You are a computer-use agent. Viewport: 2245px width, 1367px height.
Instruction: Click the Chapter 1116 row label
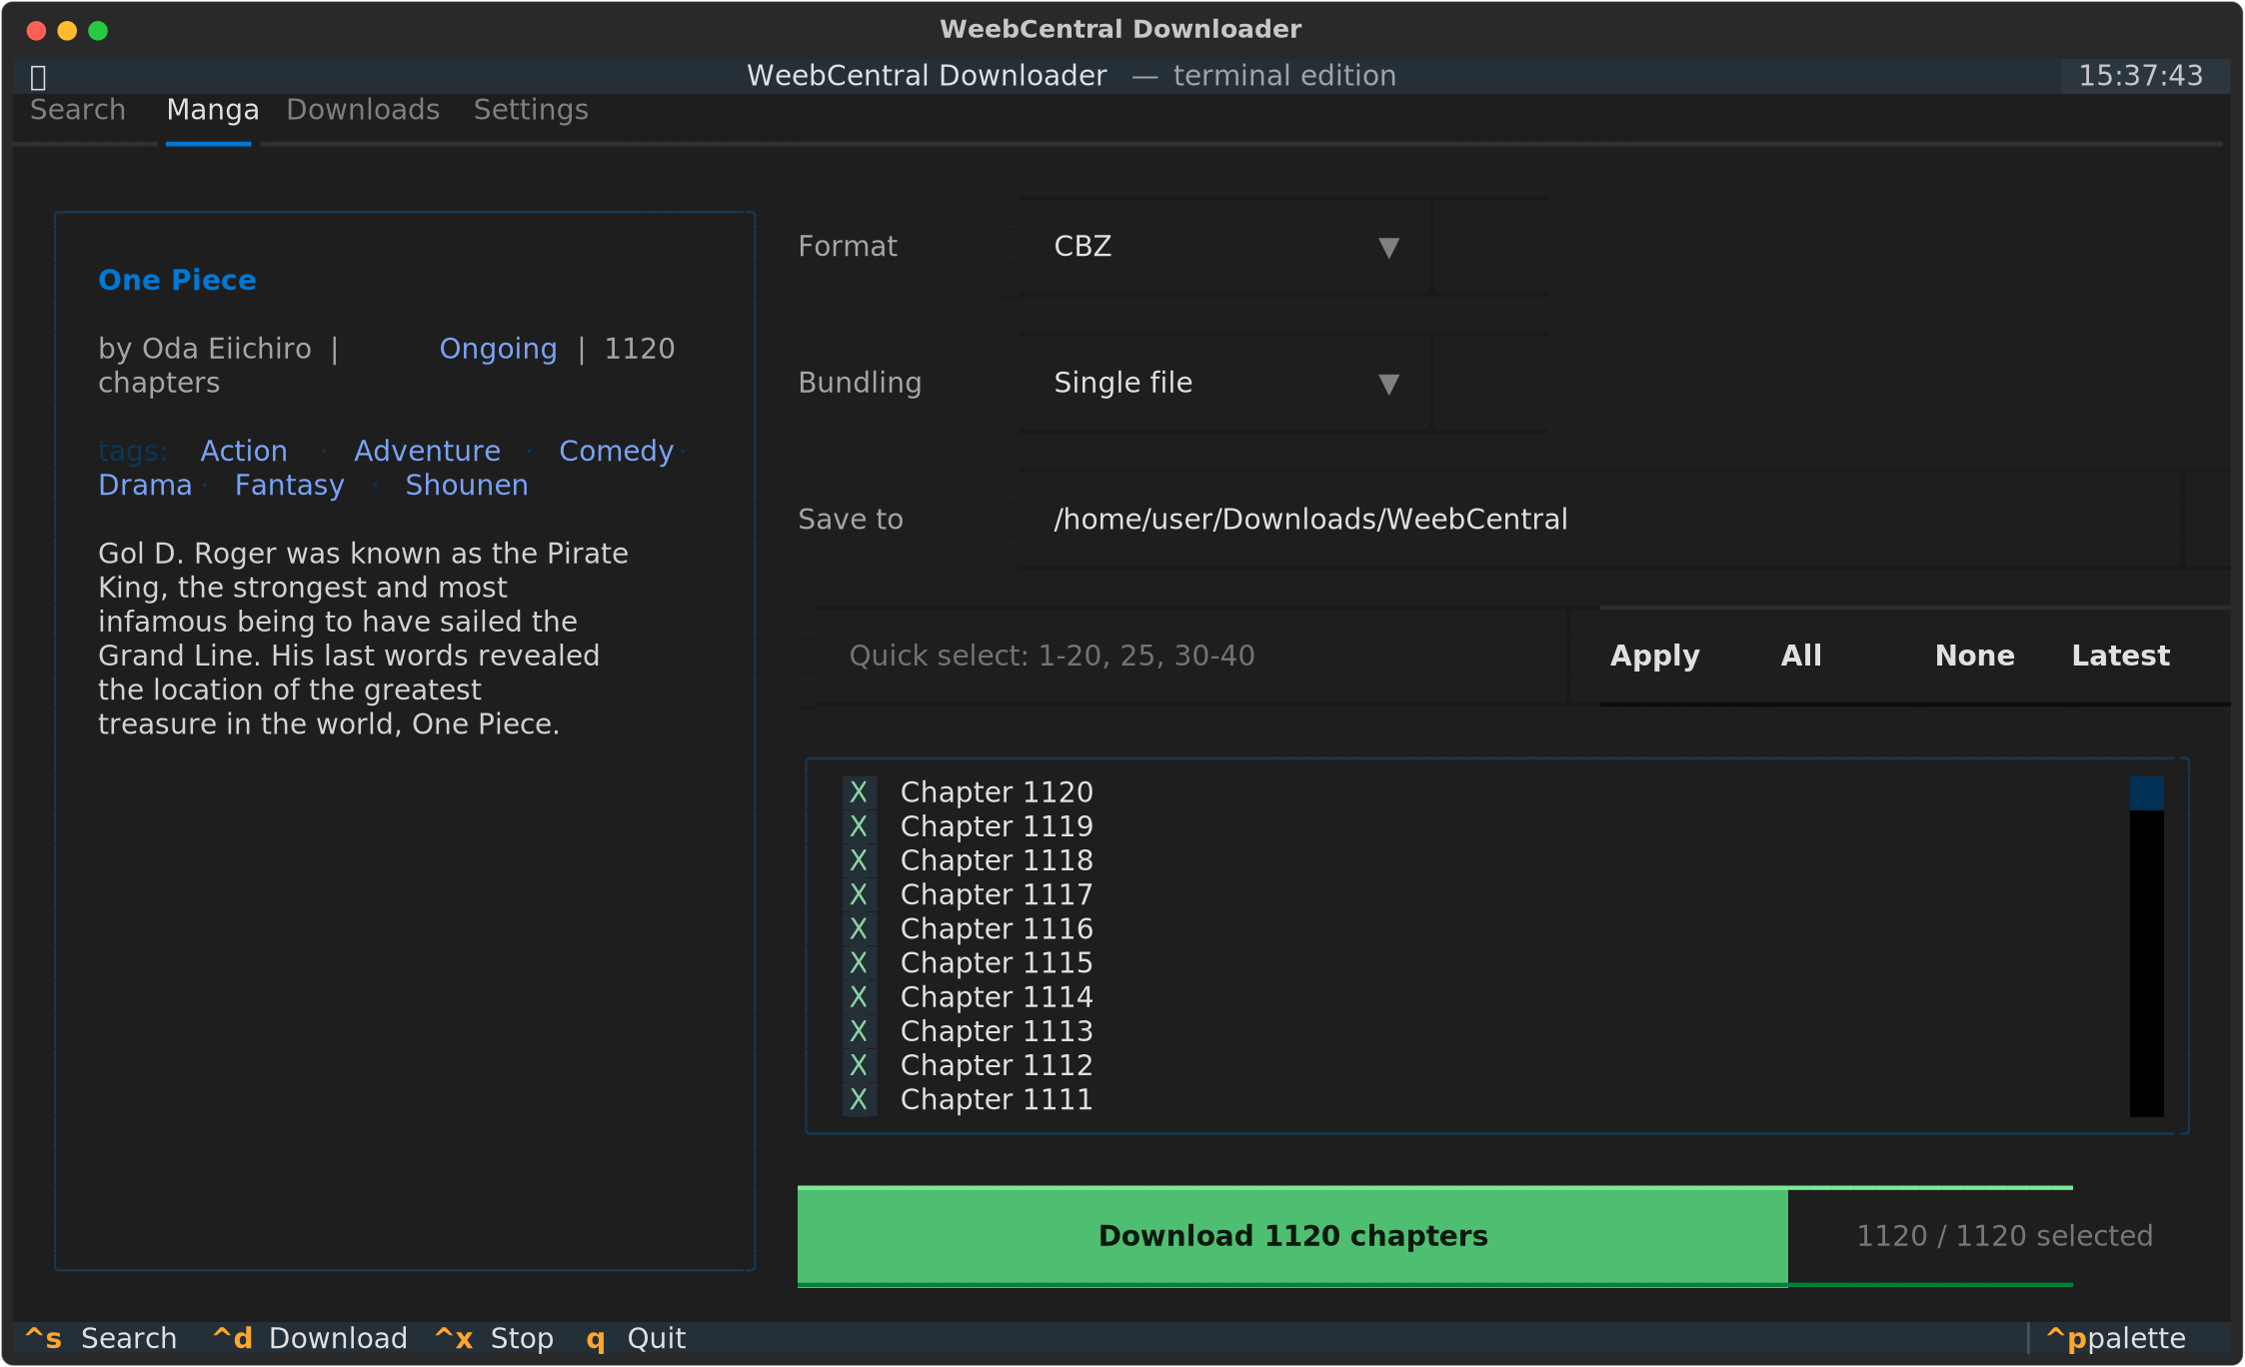997,928
